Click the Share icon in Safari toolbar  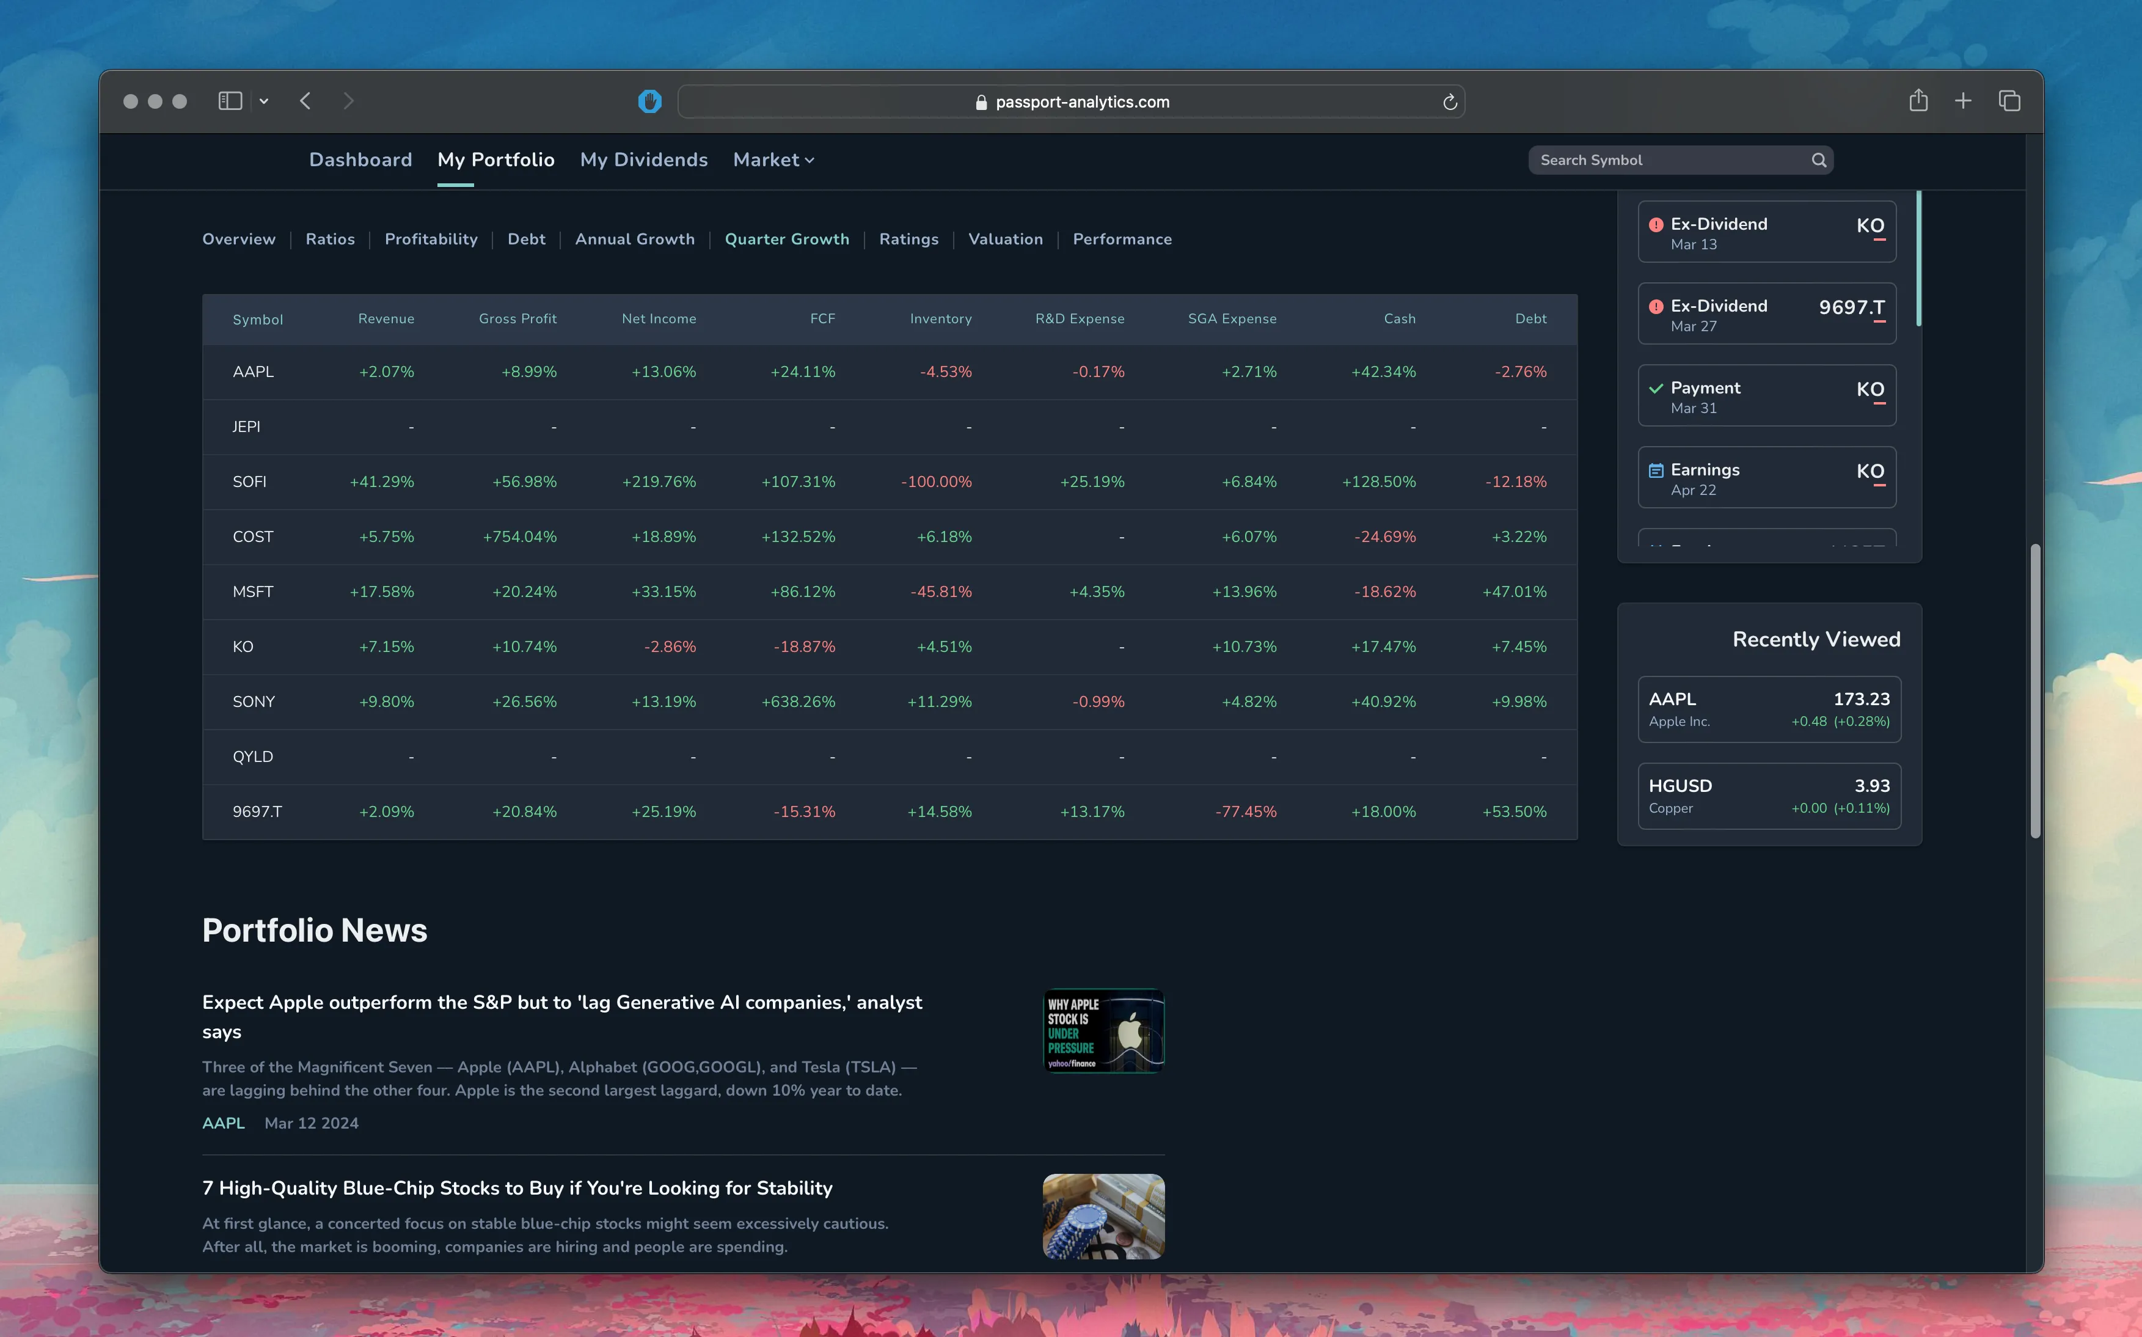tap(1917, 100)
